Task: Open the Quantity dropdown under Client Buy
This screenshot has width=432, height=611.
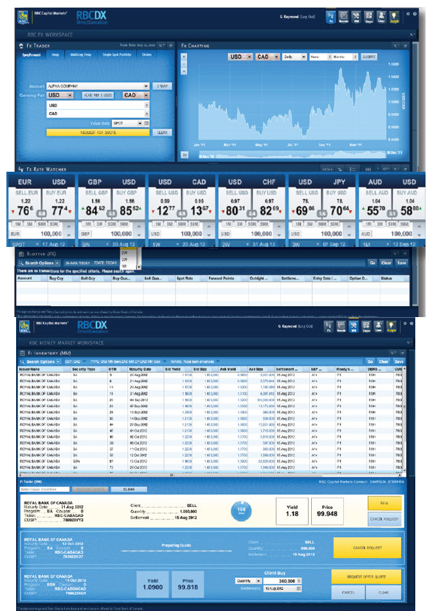Action: coord(248,581)
